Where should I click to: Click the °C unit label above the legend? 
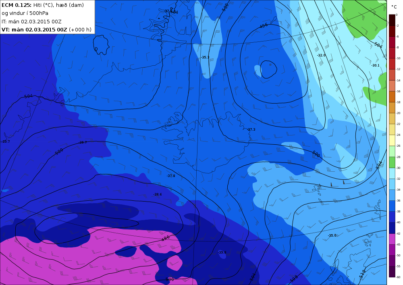point(394,7)
